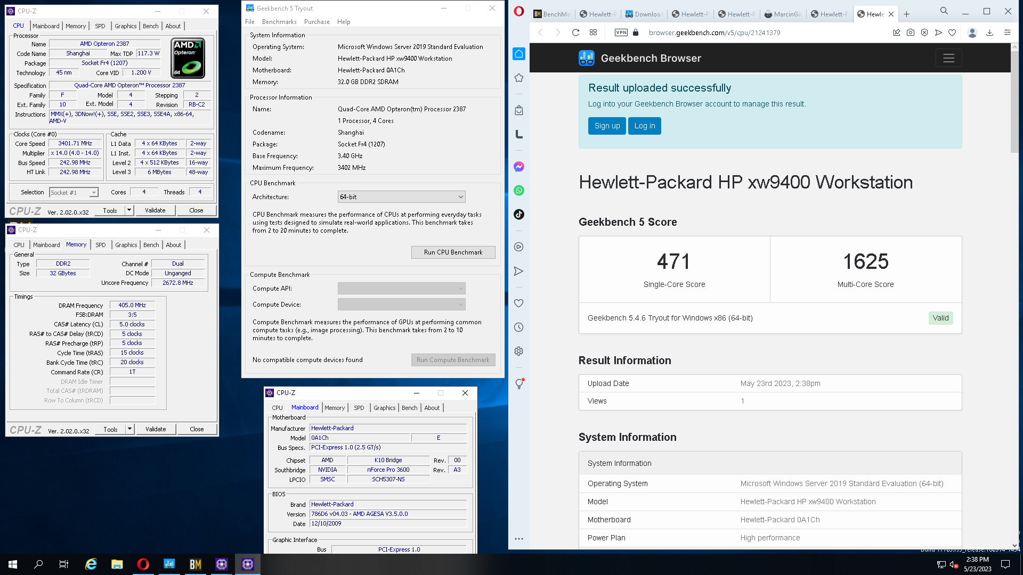Open File Explorer from taskbar
This screenshot has width=1023, height=575.
pyautogui.click(x=117, y=564)
